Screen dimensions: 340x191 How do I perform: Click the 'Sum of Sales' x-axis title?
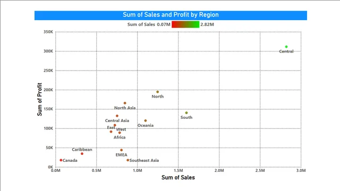pos(178,178)
